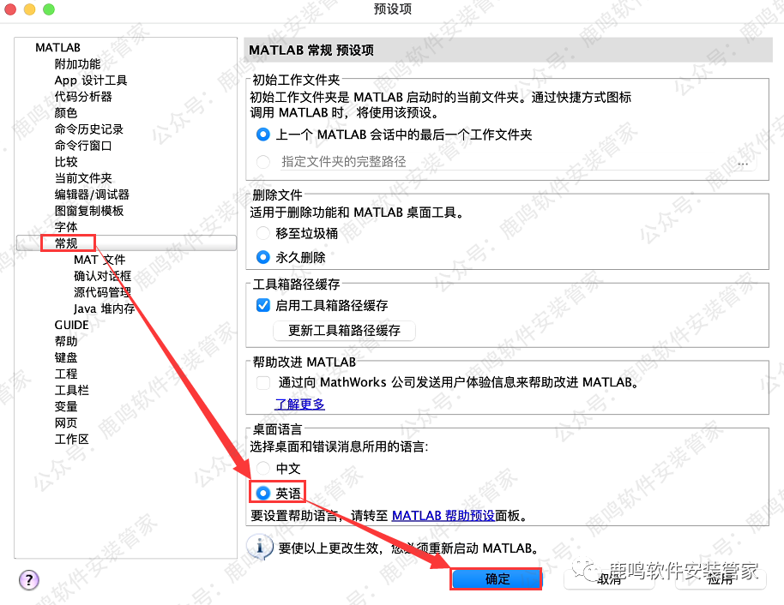Select 永久删除 radio button
The width and height of the screenshot is (784, 605).
point(263,257)
